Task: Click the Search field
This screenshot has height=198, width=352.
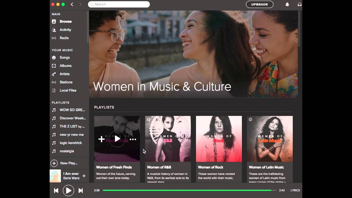Action: coord(119,4)
